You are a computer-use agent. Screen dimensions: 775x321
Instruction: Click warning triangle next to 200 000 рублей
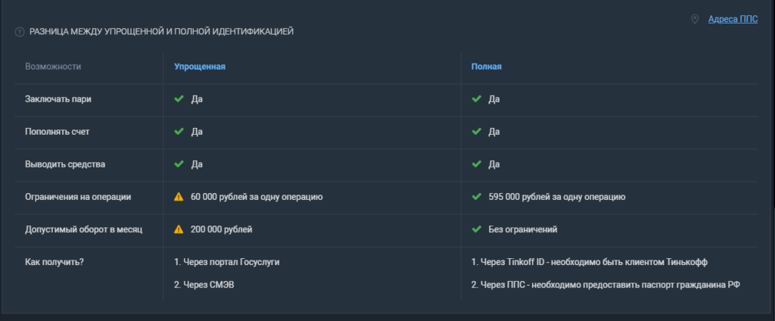[x=179, y=229]
